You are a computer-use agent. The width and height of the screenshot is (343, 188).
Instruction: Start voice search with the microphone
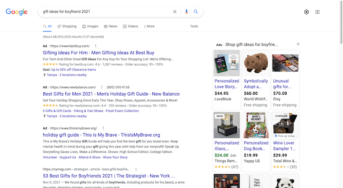coord(186,12)
